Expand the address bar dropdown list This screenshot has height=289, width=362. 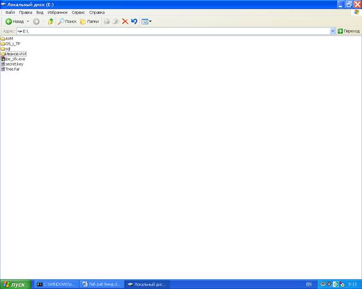333,31
